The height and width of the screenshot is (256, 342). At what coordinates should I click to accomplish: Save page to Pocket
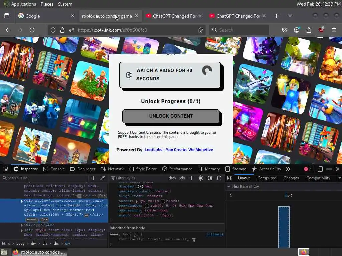[285, 30]
